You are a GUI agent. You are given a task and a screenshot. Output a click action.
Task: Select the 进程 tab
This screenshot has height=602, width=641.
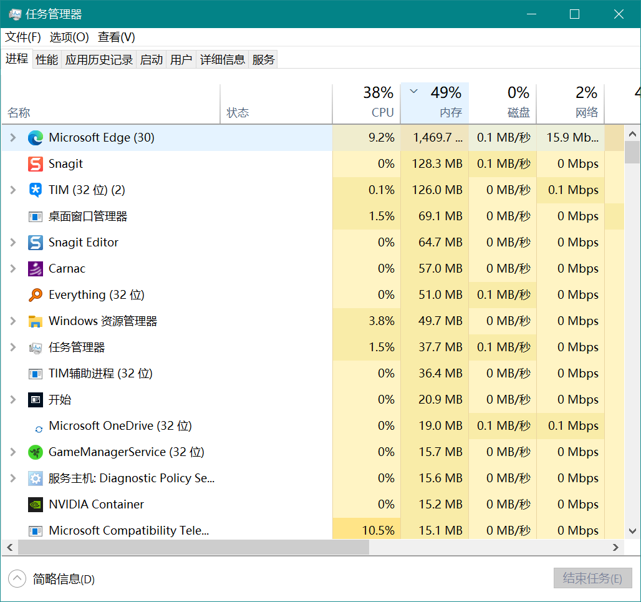(17, 59)
